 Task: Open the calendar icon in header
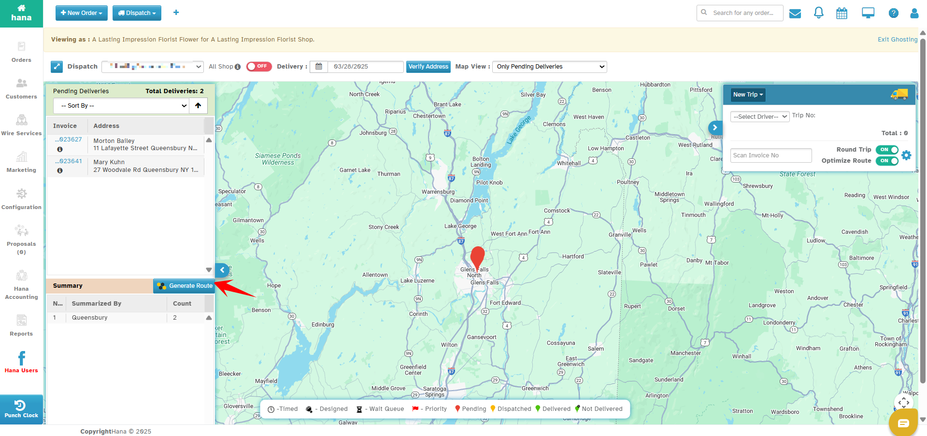842,14
